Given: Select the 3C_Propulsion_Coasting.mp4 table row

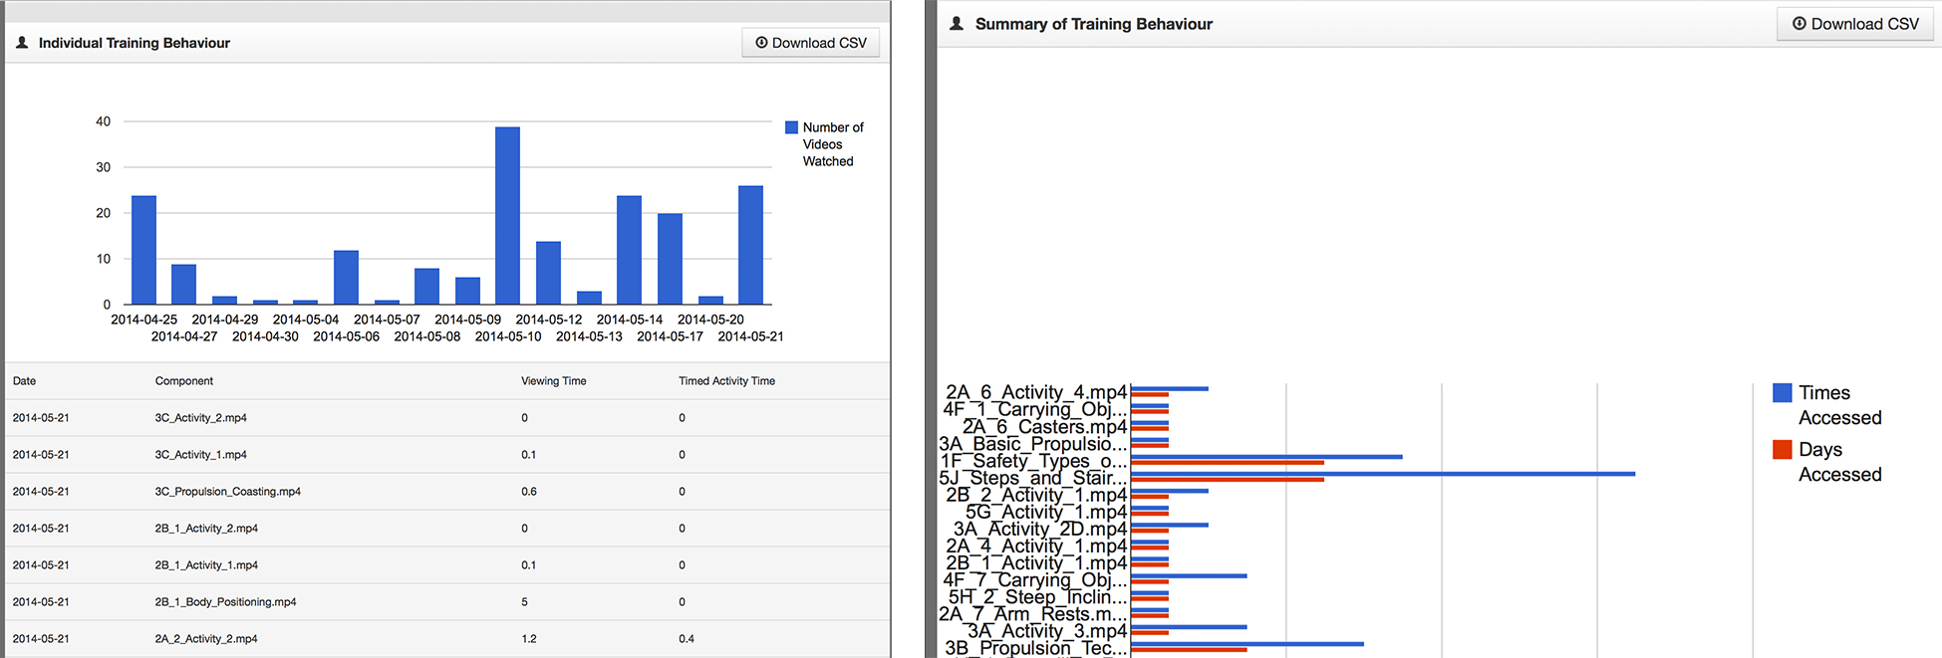Looking at the screenshot, I should pyautogui.click(x=227, y=492).
